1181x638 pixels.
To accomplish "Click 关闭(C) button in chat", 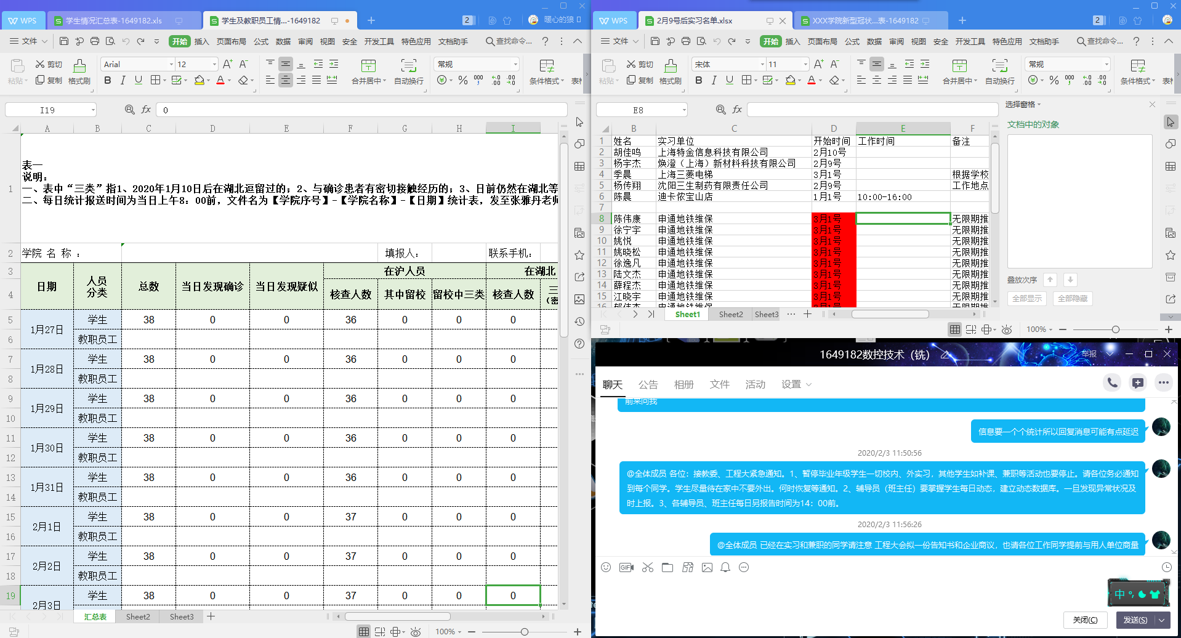I will pos(1085,620).
